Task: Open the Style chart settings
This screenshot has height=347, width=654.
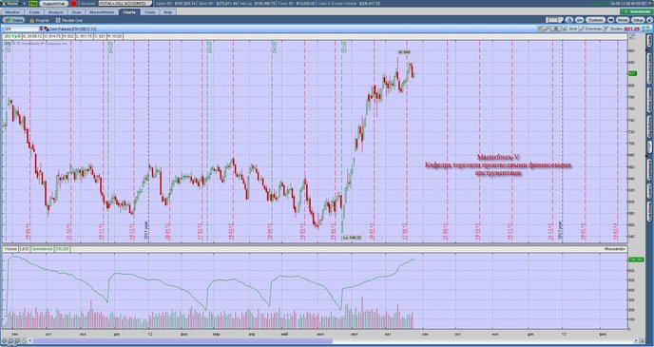Action: pos(570,29)
